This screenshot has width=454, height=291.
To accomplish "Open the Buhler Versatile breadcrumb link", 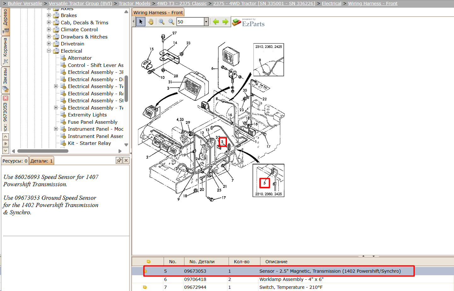I will click(x=25, y=3).
